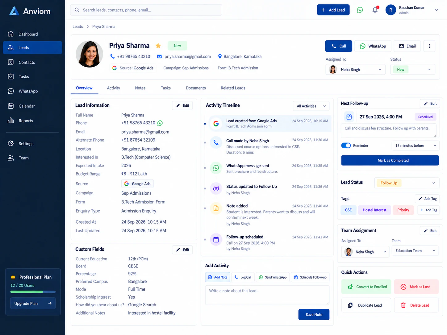The width and height of the screenshot is (447, 335).
Task: Click the WhatsApp icon beside the phone field
Action: (x=160, y=123)
